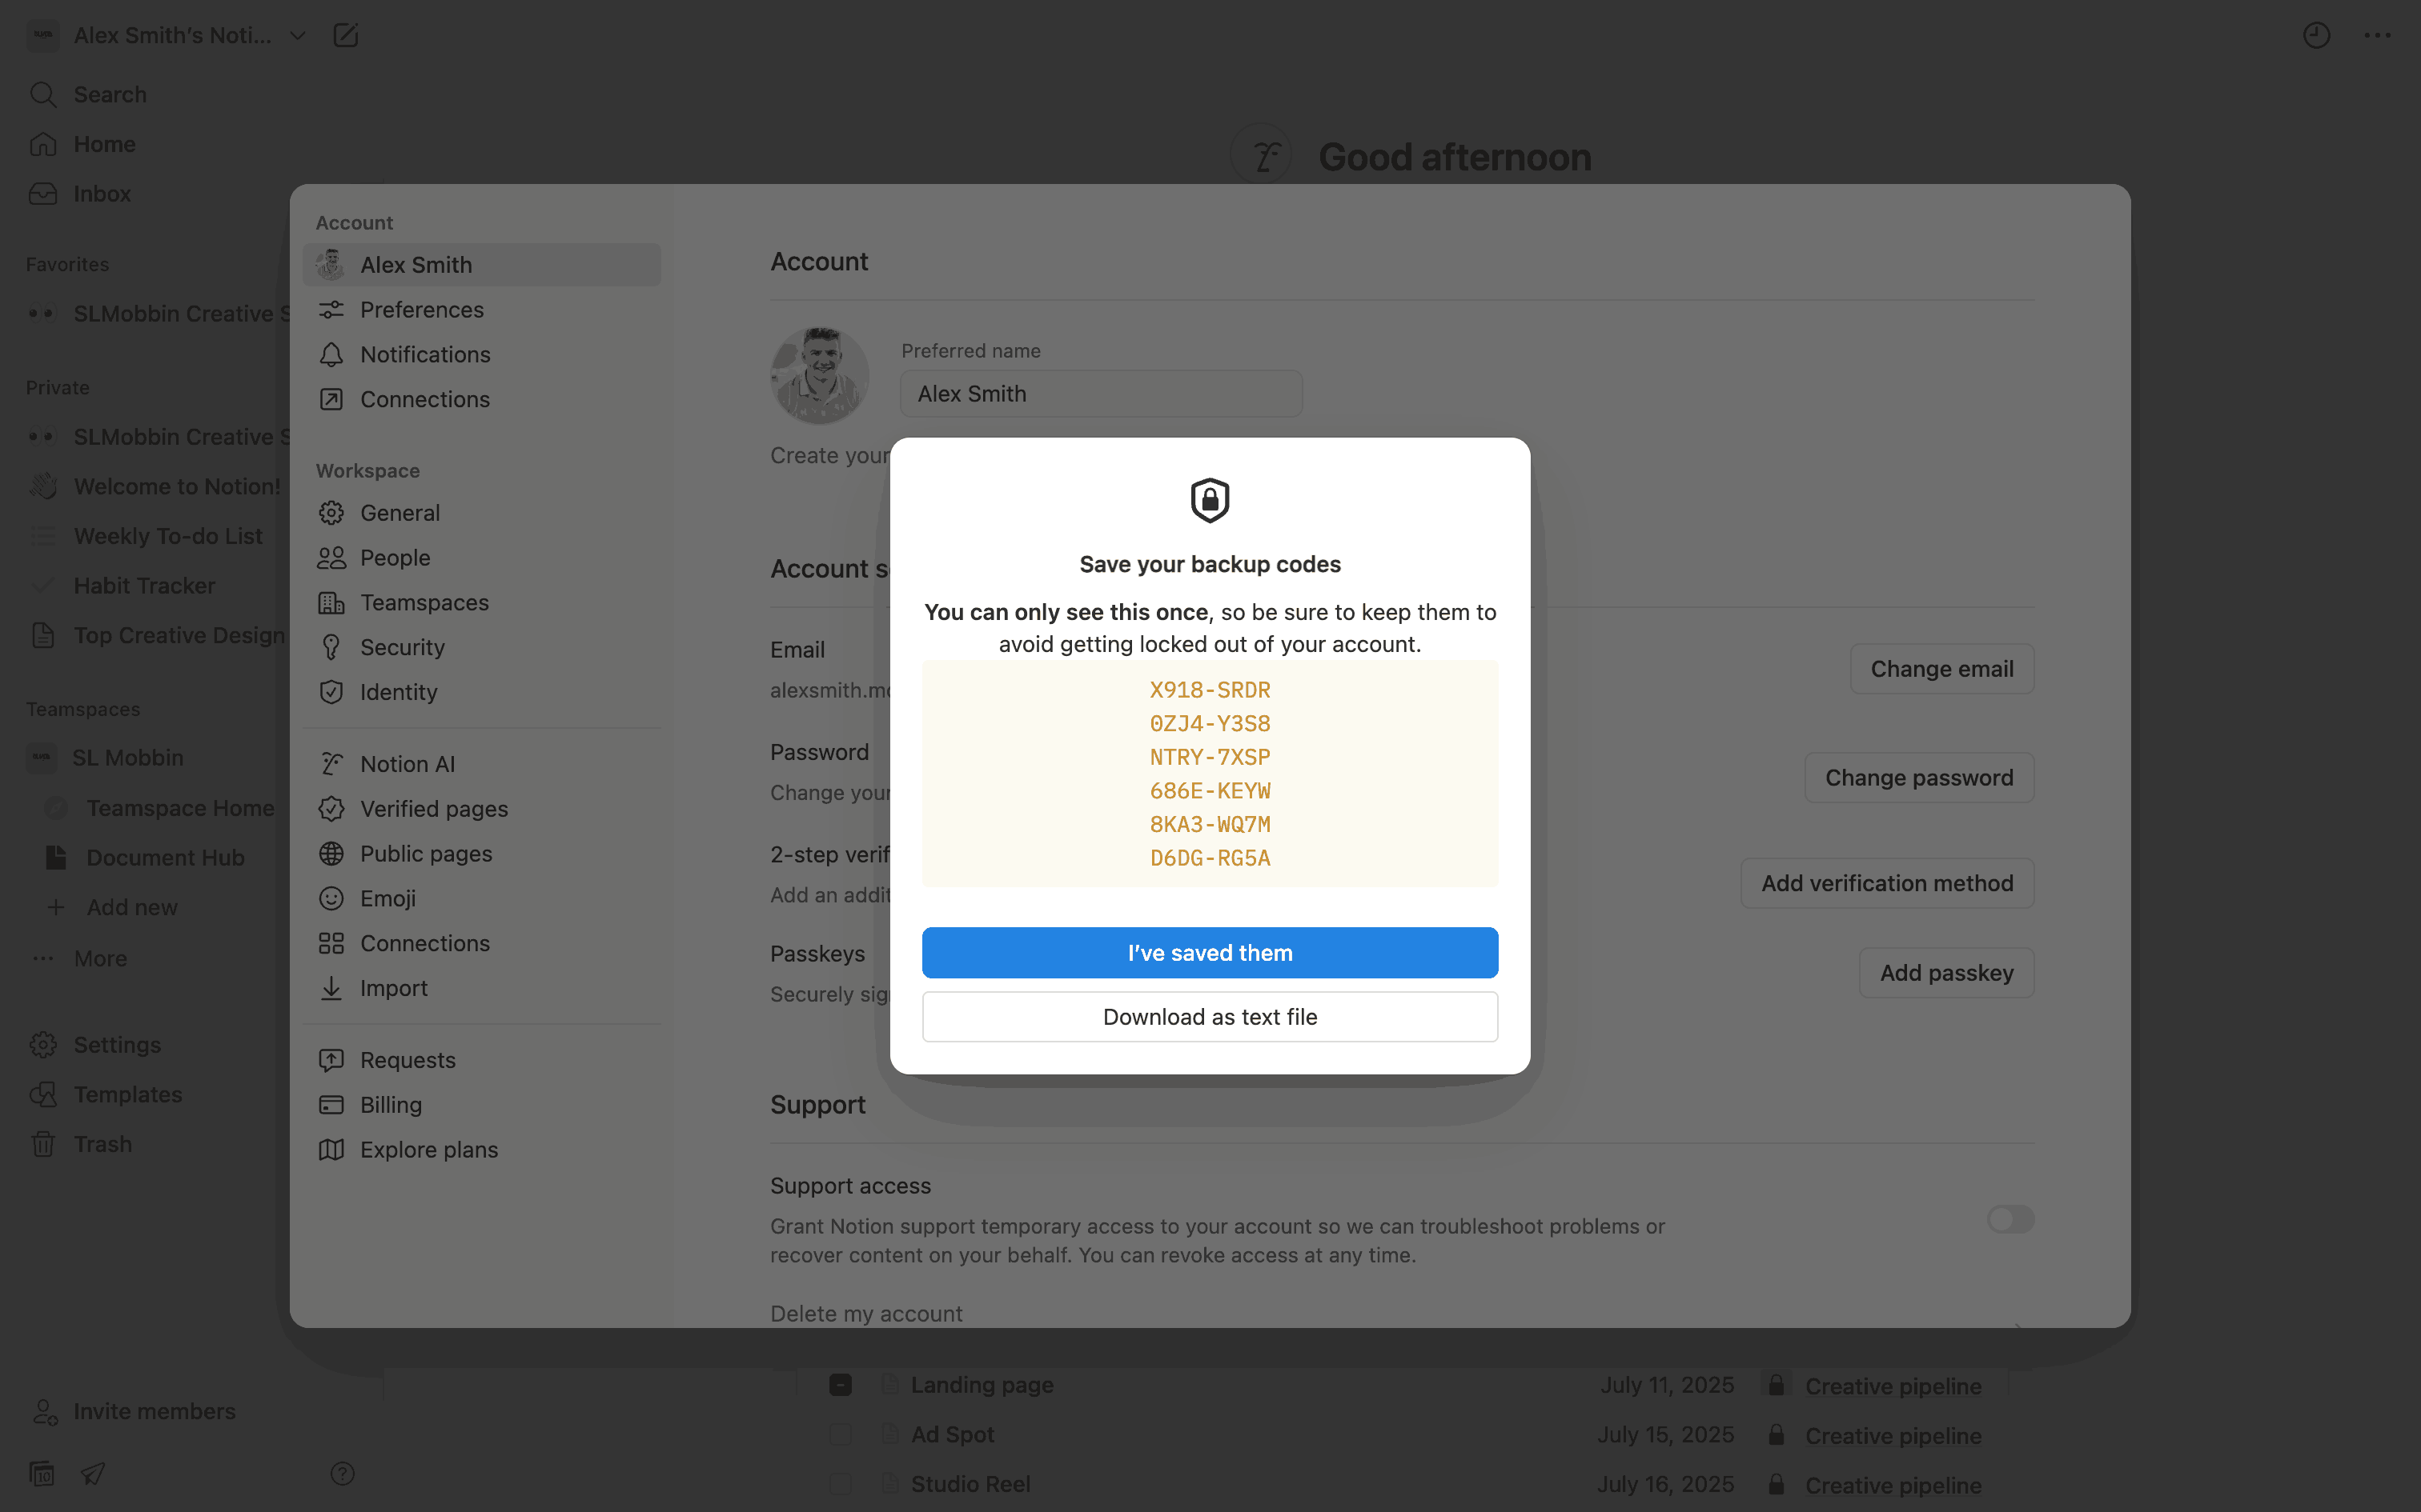This screenshot has width=2421, height=1512.
Task: Click Download as text file
Action: [x=1210, y=1017]
